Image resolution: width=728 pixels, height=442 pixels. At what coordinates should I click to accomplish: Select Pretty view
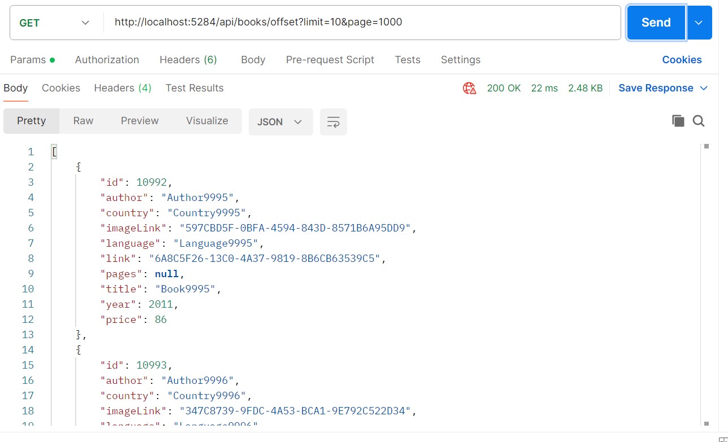click(x=32, y=121)
